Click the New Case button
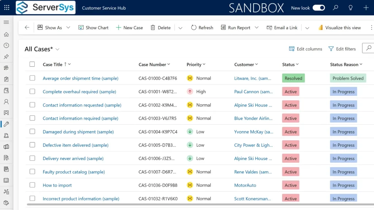Image resolution: width=374 pixels, height=210 pixels. (x=129, y=28)
